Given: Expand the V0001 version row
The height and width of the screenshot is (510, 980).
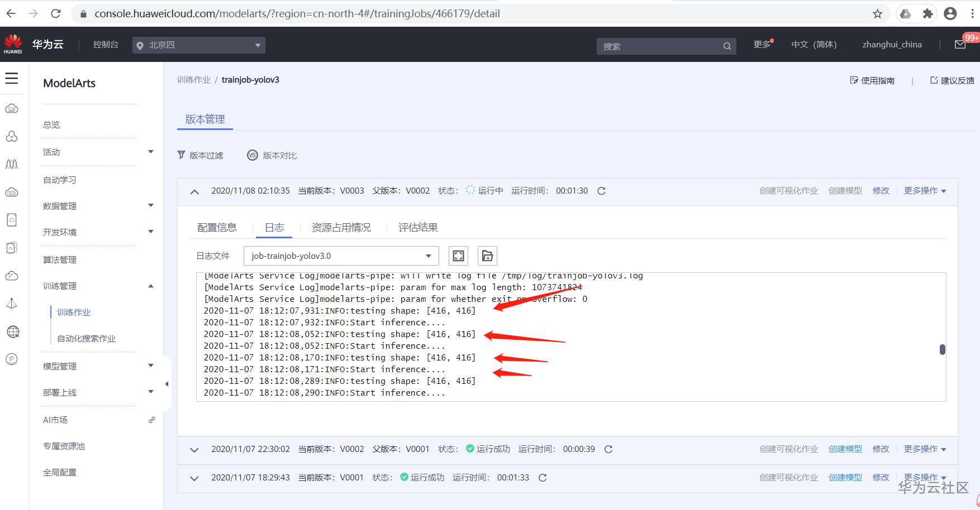Looking at the screenshot, I should pos(194,478).
